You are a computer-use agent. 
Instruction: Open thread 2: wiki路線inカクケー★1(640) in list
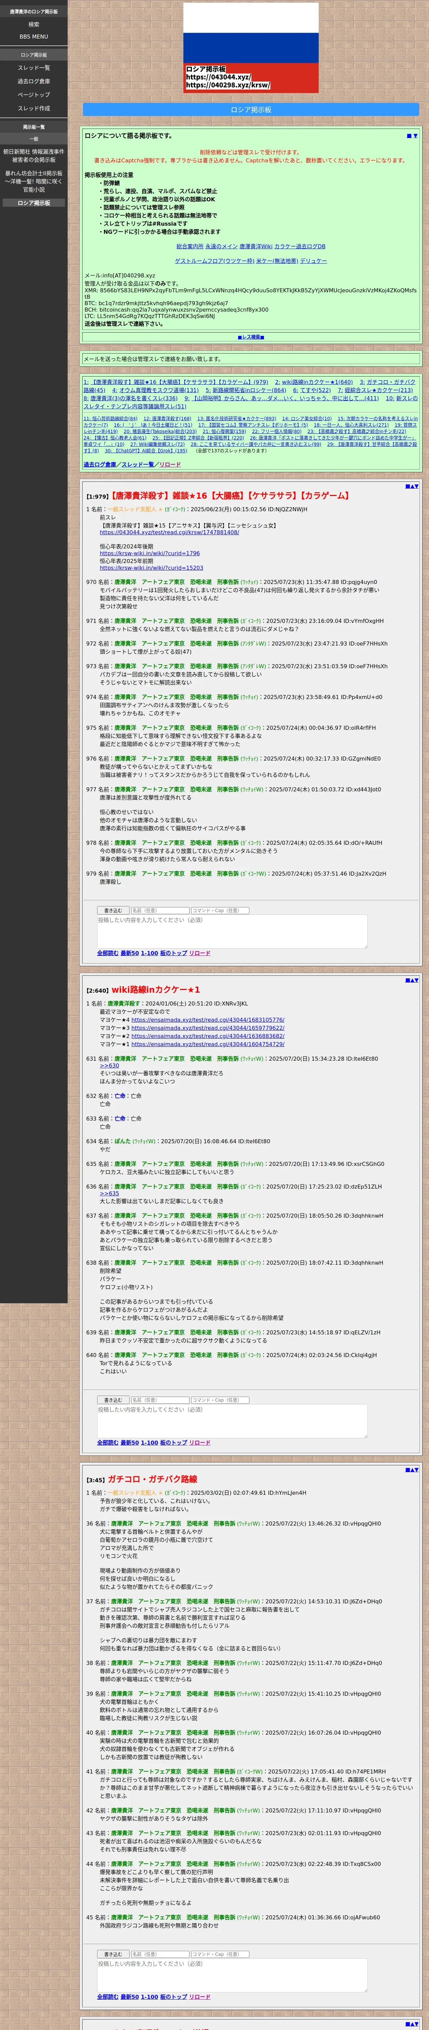click(x=314, y=382)
